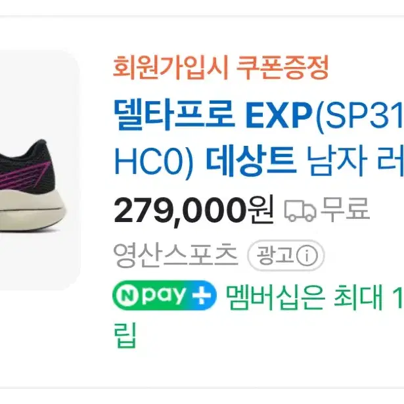Select the 279,000원 price

click(194, 211)
